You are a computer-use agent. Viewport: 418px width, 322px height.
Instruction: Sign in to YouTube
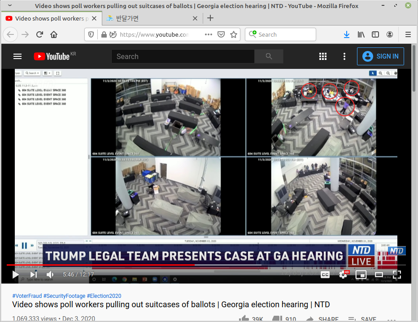380,56
